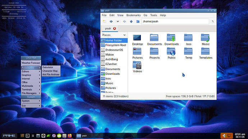Click the display icon in the tray
This screenshot has height=139, width=248.
pos(229,136)
